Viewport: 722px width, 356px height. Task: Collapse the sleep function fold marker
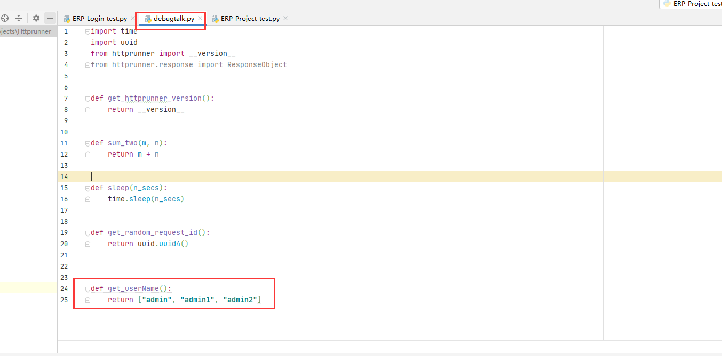click(x=87, y=187)
